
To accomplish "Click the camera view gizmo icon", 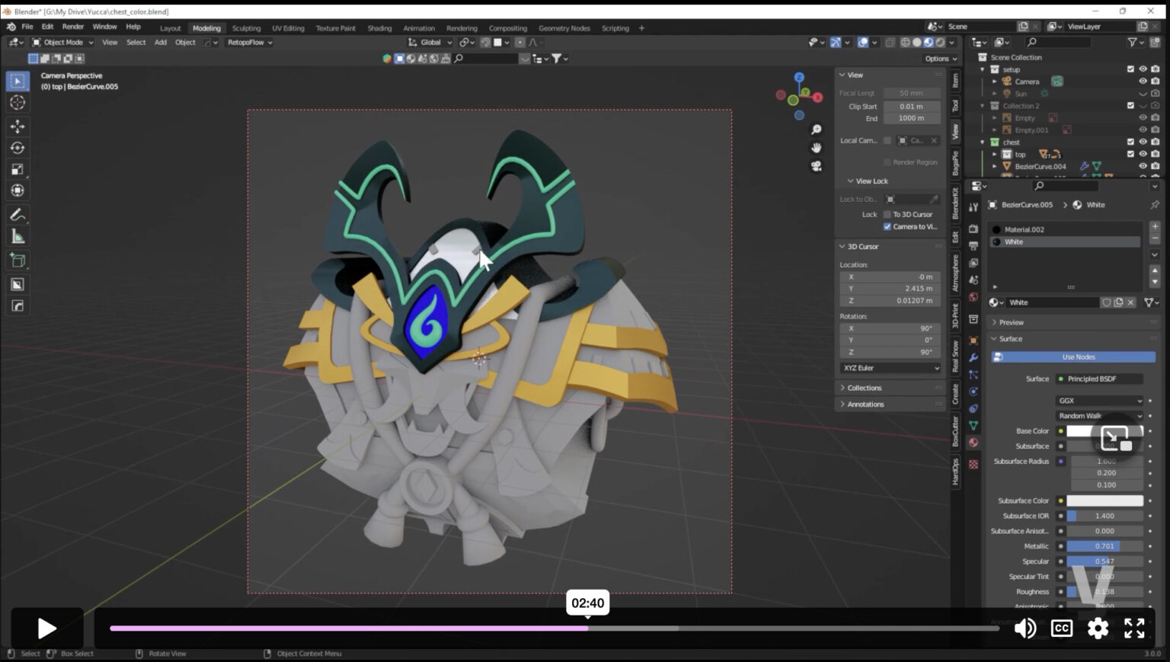I will pos(816,166).
